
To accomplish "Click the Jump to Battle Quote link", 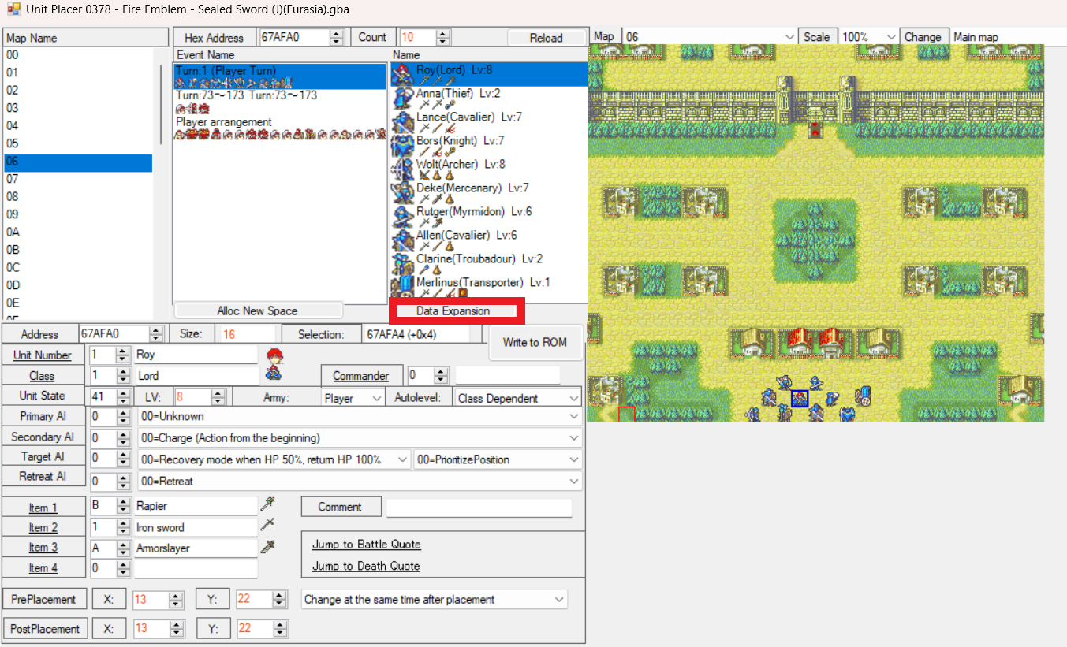I will coord(366,545).
